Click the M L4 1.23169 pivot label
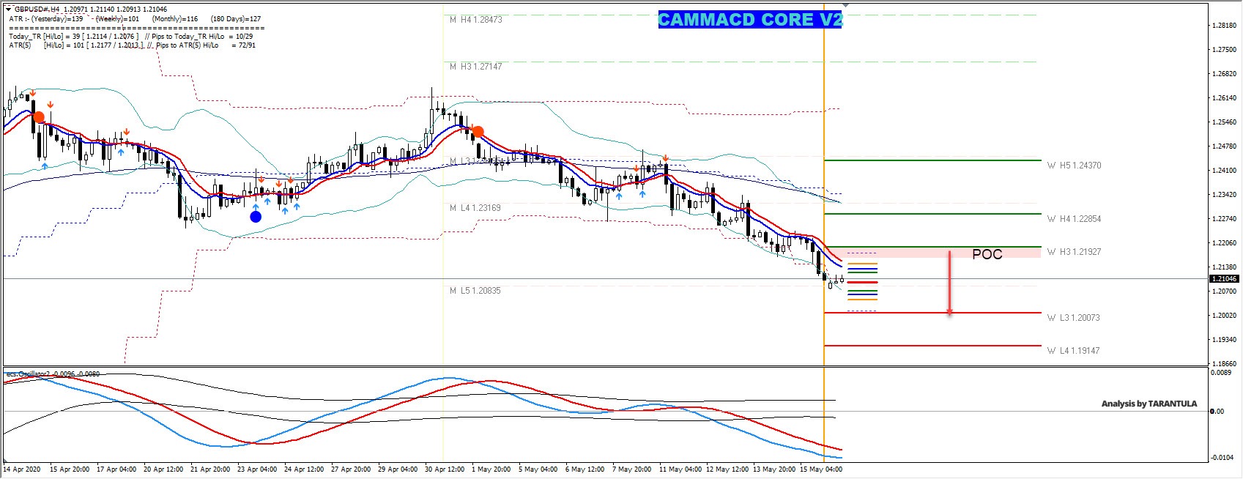The width and height of the screenshot is (1243, 479). click(475, 208)
